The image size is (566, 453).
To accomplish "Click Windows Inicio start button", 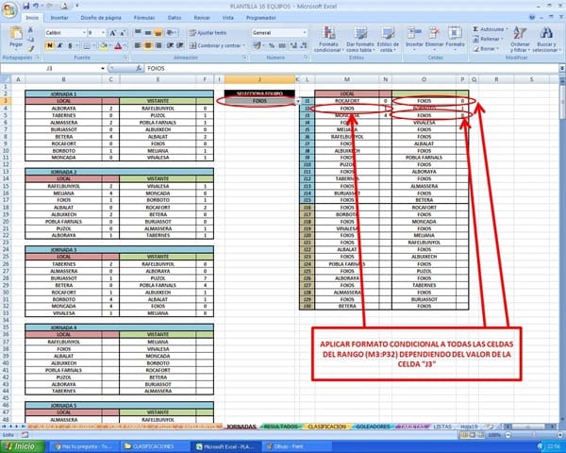I will click(x=23, y=446).
